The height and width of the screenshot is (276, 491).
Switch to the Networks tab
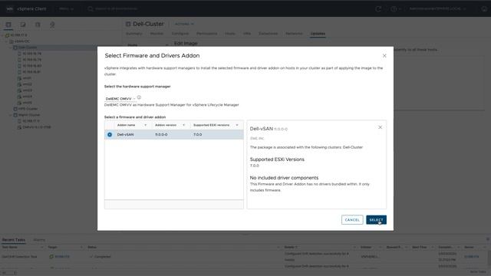coord(294,34)
